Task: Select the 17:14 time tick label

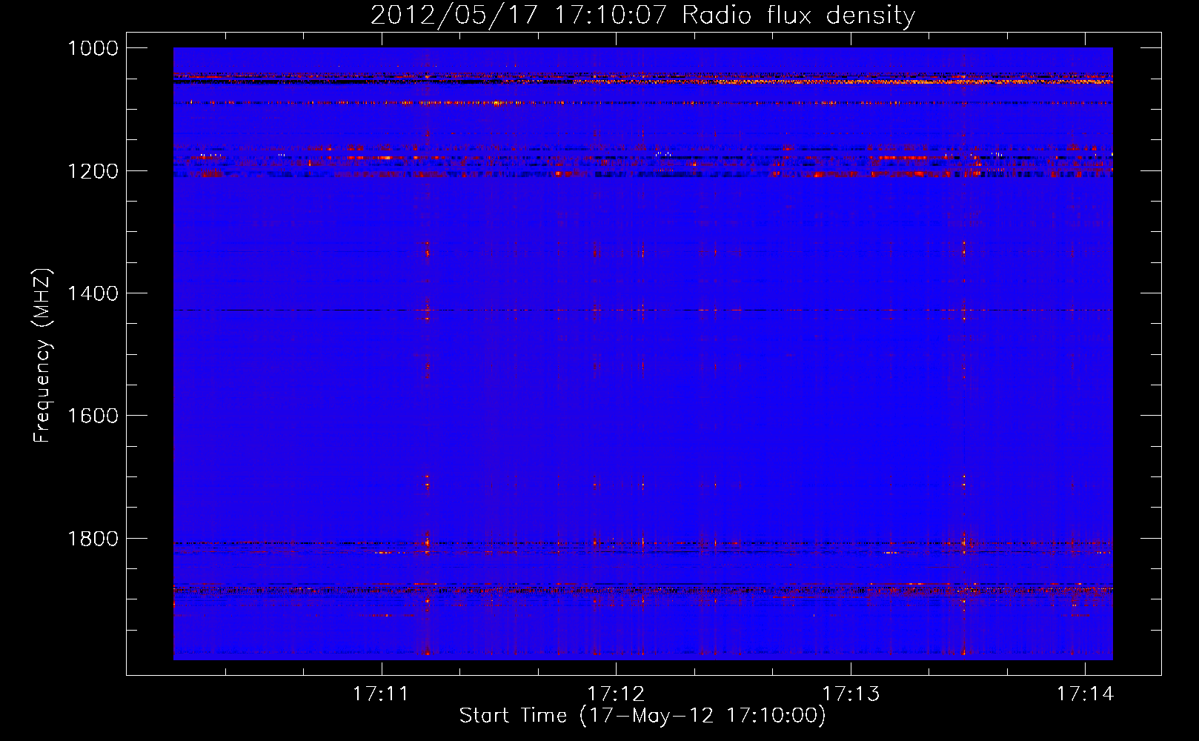Action: pyautogui.click(x=1085, y=694)
